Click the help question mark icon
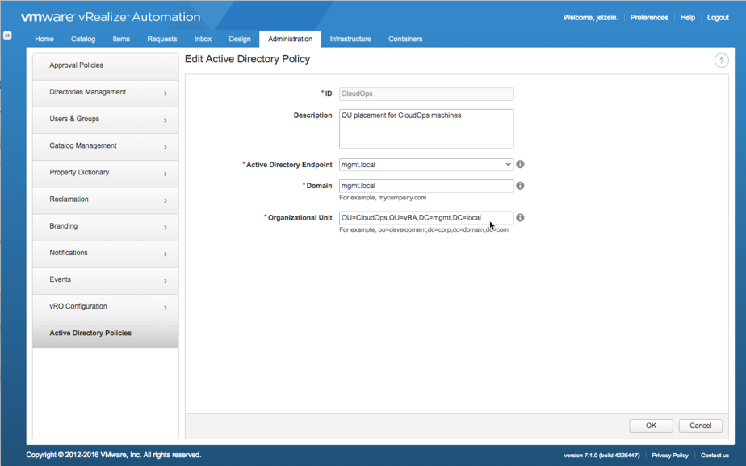This screenshot has height=466, width=746. point(721,61)
